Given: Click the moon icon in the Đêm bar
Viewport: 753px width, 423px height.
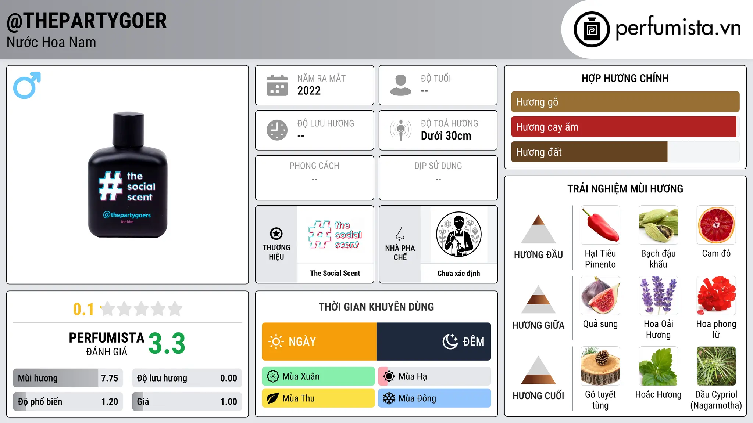Looking at the screenshot, I should [450, 341].
